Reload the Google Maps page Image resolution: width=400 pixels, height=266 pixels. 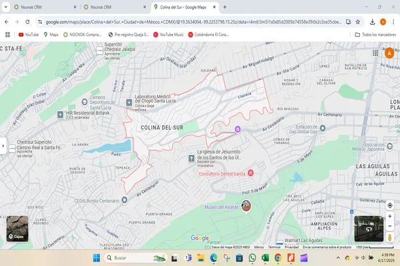[x=27, y=22]
